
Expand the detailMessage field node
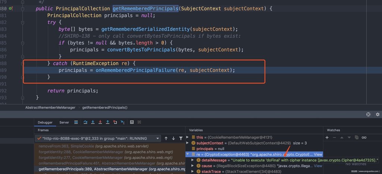192,160
